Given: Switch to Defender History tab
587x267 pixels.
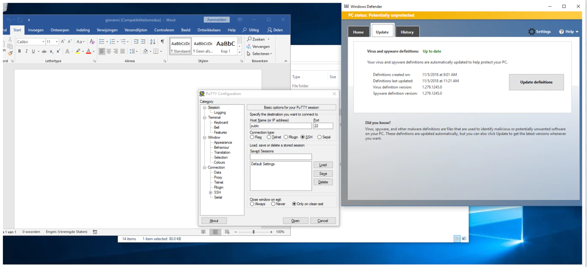Looking at the screenshot, I should [407, 32].
